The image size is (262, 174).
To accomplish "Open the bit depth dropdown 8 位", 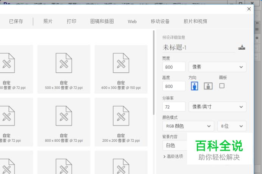I will tap(232, 126).
